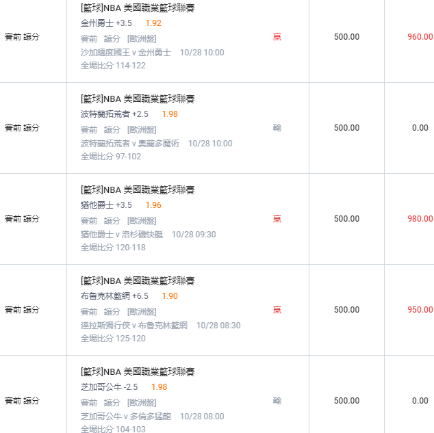
Task: Click the 960.00 payout amount
Action: click(x=420, y=37)
